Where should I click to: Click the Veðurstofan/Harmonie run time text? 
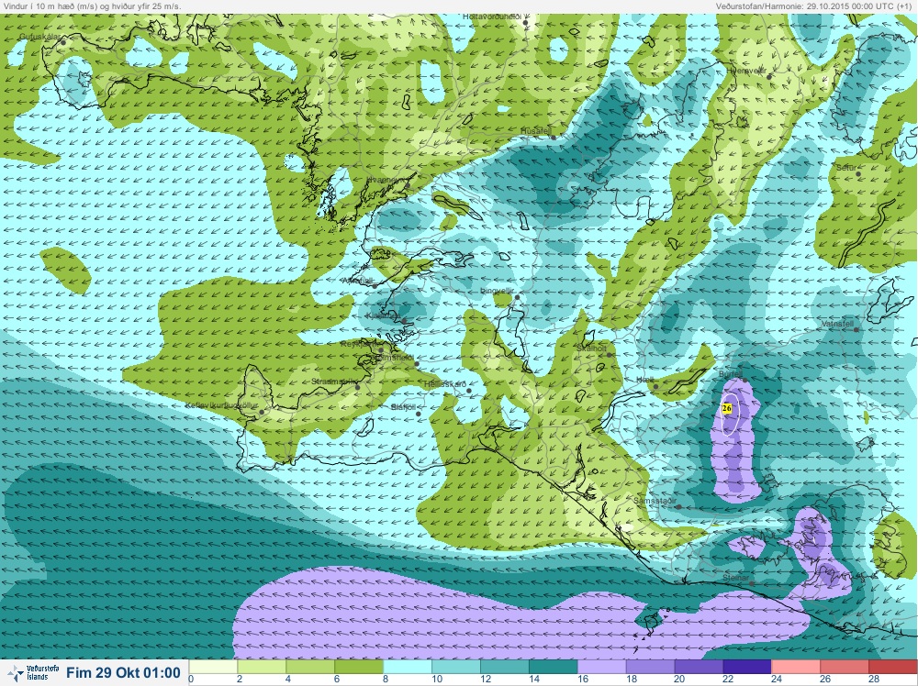click(815, 6)
